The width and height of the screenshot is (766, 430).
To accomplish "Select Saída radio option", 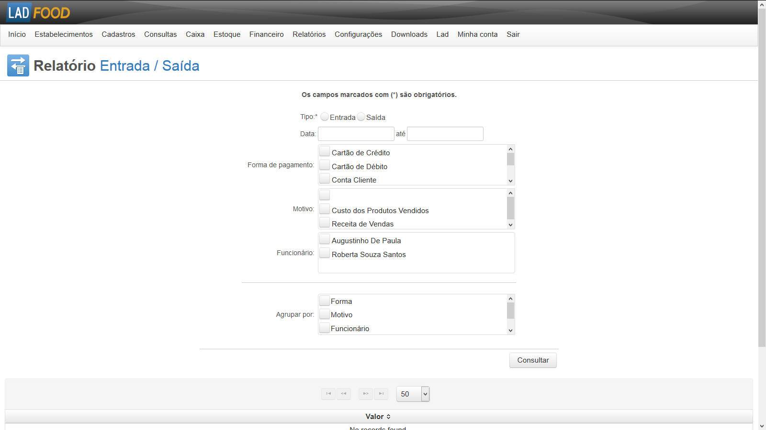I will 361,117.
